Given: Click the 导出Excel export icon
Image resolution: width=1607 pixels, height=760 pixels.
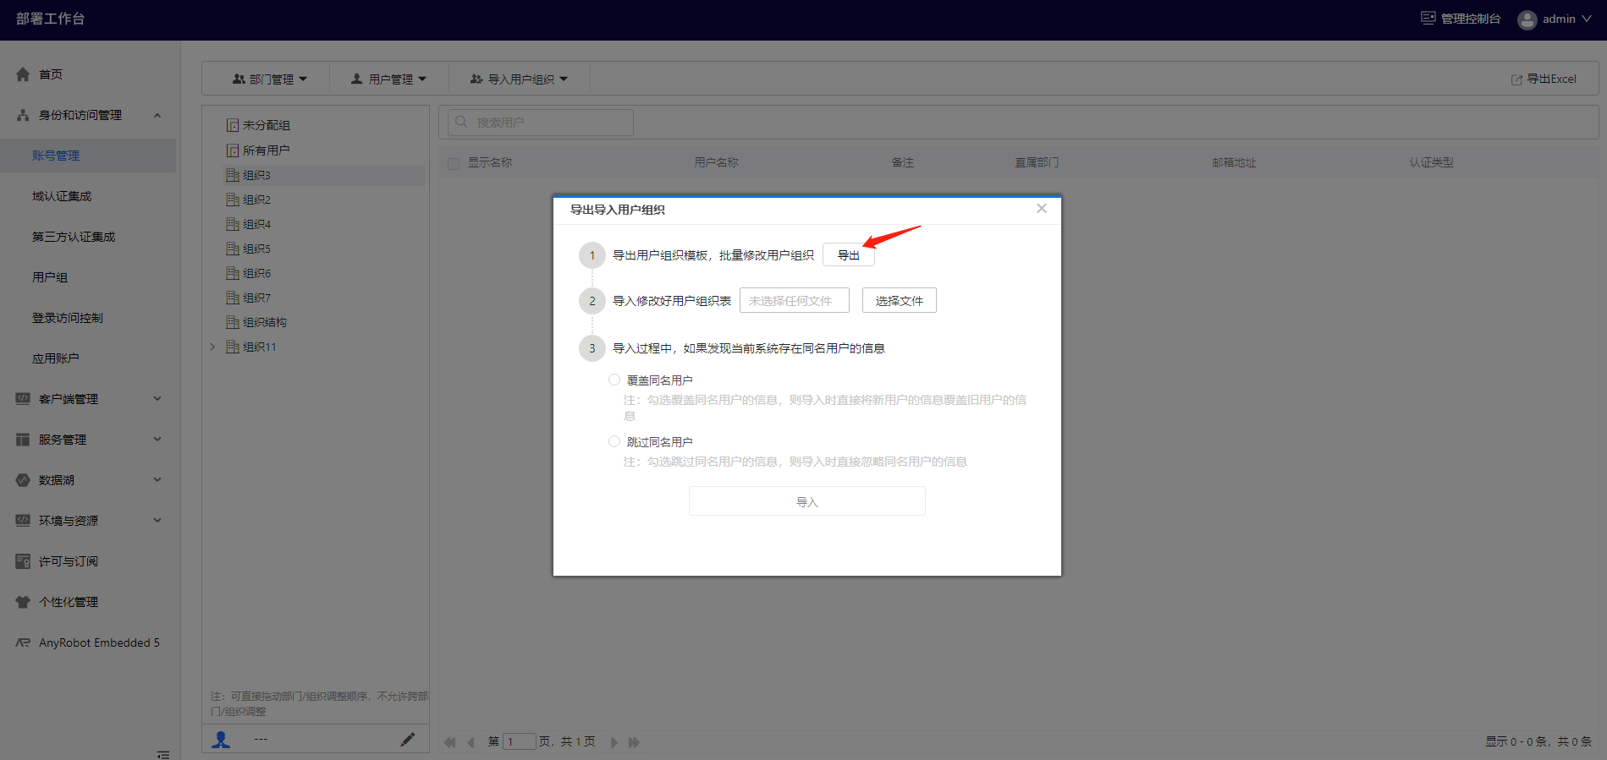Looking at the screenshot, I should pos(1516,79).
